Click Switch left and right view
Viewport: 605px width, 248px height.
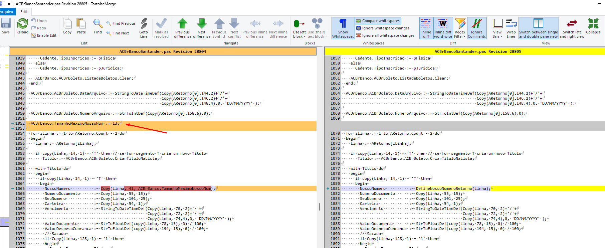(x=572, y=28)
